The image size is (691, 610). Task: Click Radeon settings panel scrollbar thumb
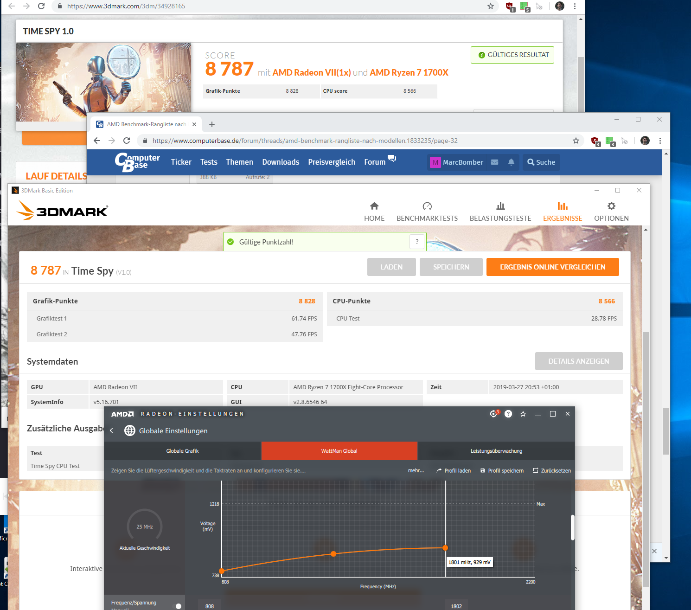572,527
